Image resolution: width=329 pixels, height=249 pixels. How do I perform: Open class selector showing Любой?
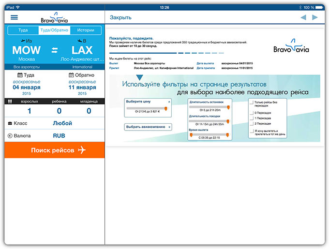(x=62, y=123)
